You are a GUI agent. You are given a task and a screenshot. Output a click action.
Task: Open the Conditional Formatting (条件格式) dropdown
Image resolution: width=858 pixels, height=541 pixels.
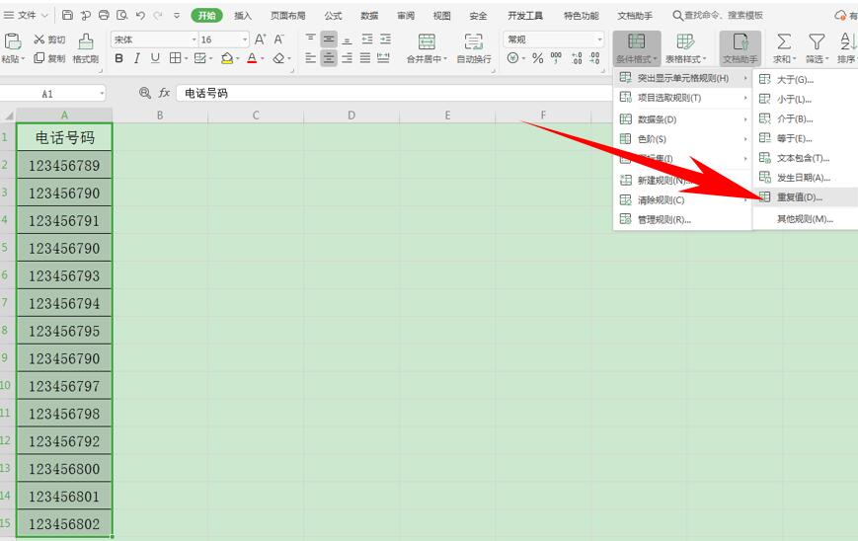[x=637, y=48]
